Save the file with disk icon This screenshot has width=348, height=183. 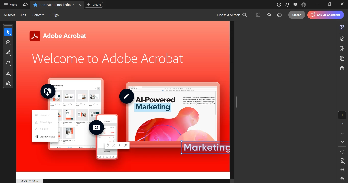pos(258,15)
